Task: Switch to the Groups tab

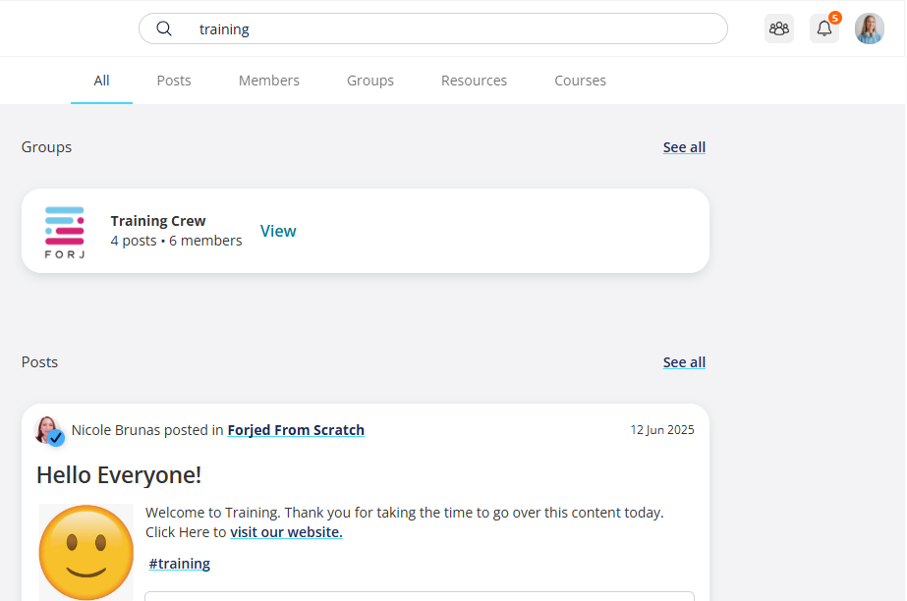Action: 370,81
